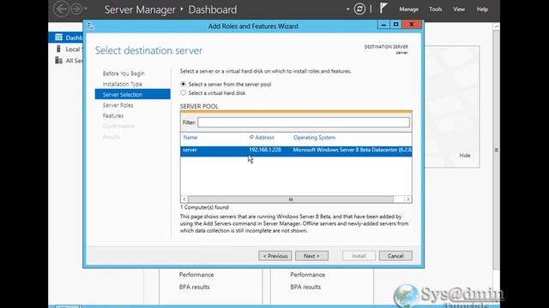Click the < Previous button

coord(274,256)
